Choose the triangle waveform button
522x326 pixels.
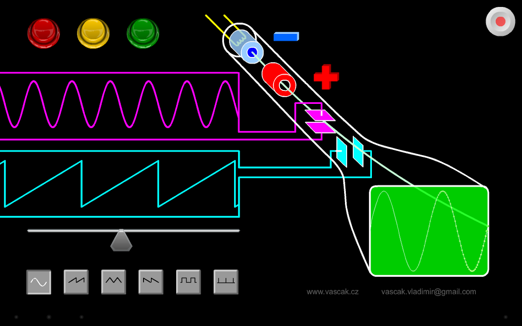coord(114,282)
